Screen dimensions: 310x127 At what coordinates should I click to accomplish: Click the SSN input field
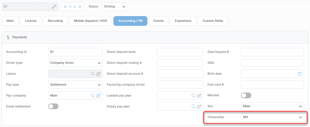coord(272,63)
